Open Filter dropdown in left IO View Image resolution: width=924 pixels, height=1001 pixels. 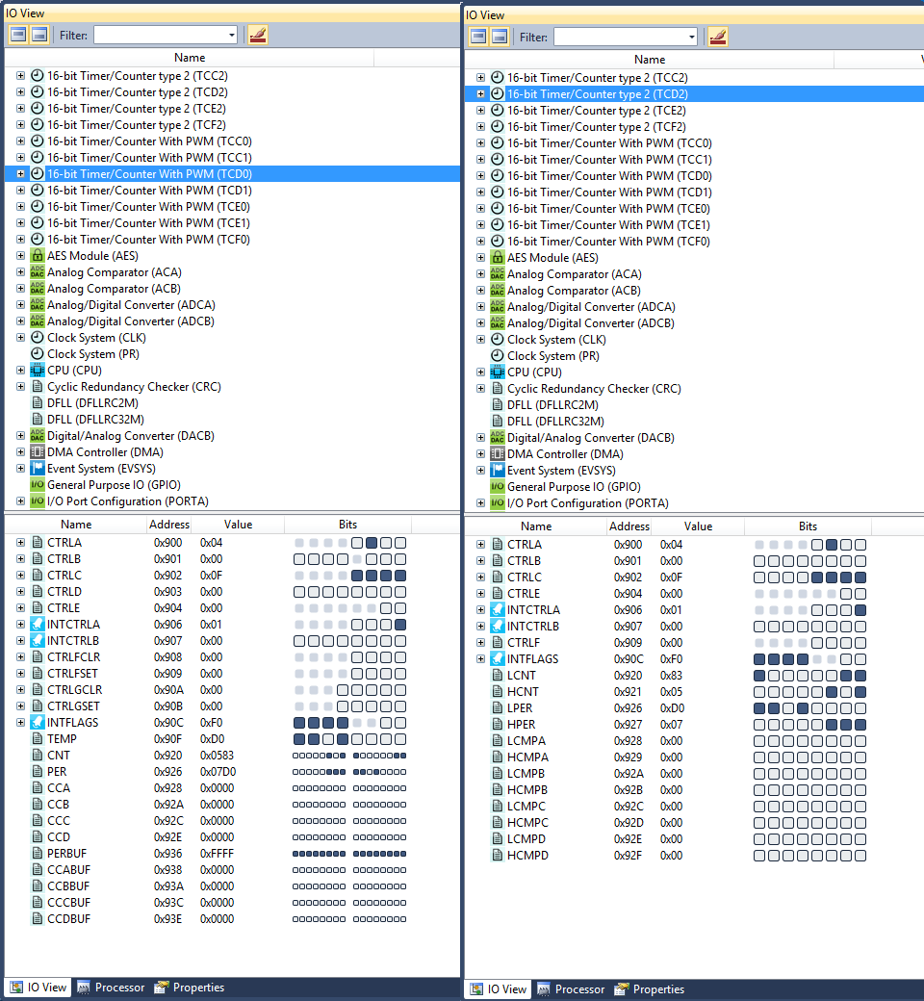232,35
